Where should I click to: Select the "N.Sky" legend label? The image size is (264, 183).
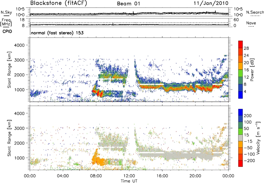pyautogui.click(x=6, y=12)
